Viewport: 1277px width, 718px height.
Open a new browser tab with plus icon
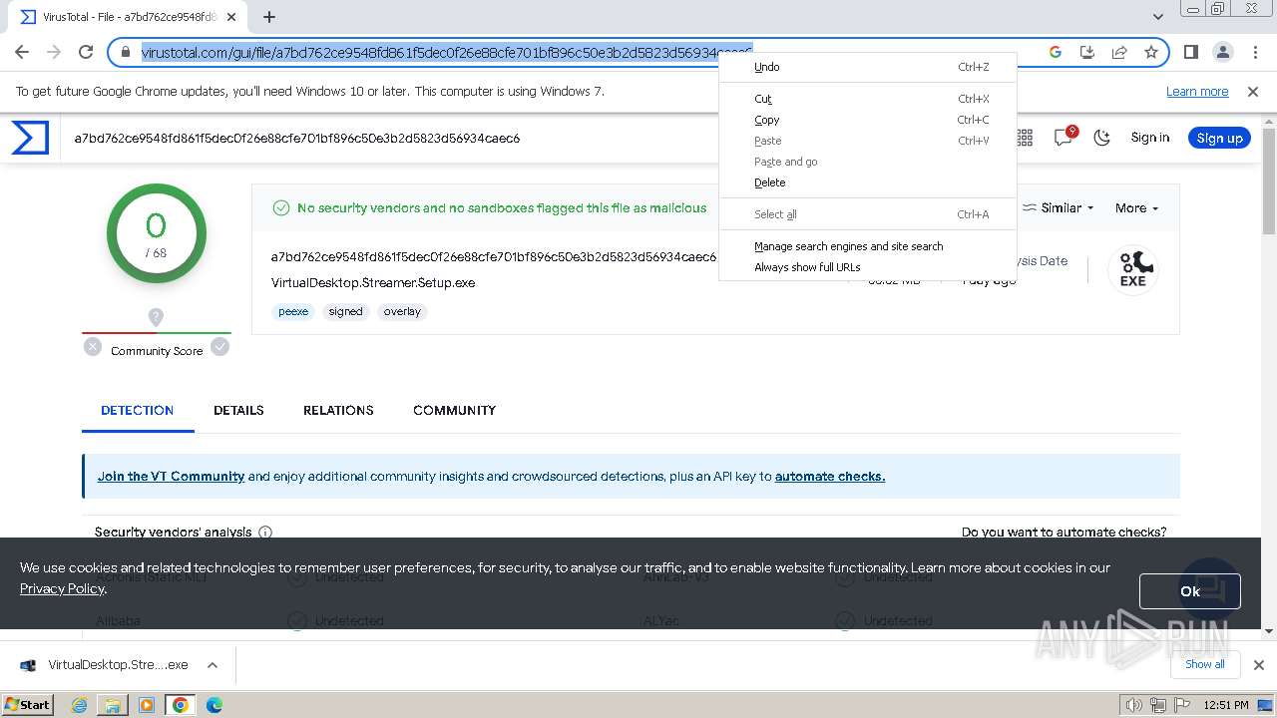pyautogui.click(x=269, y=17)
